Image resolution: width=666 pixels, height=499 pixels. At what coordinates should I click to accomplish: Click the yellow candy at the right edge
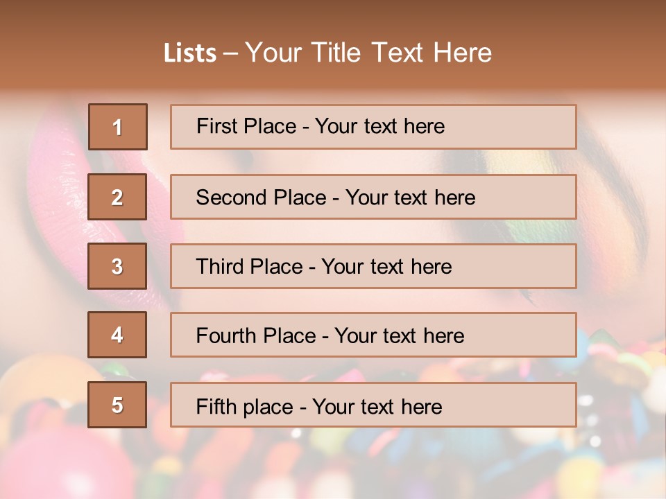click(654, 360)
